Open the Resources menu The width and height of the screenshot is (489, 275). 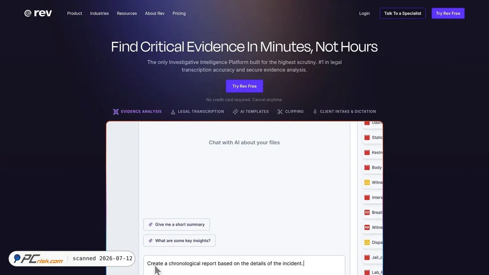(x=127, y=13)
